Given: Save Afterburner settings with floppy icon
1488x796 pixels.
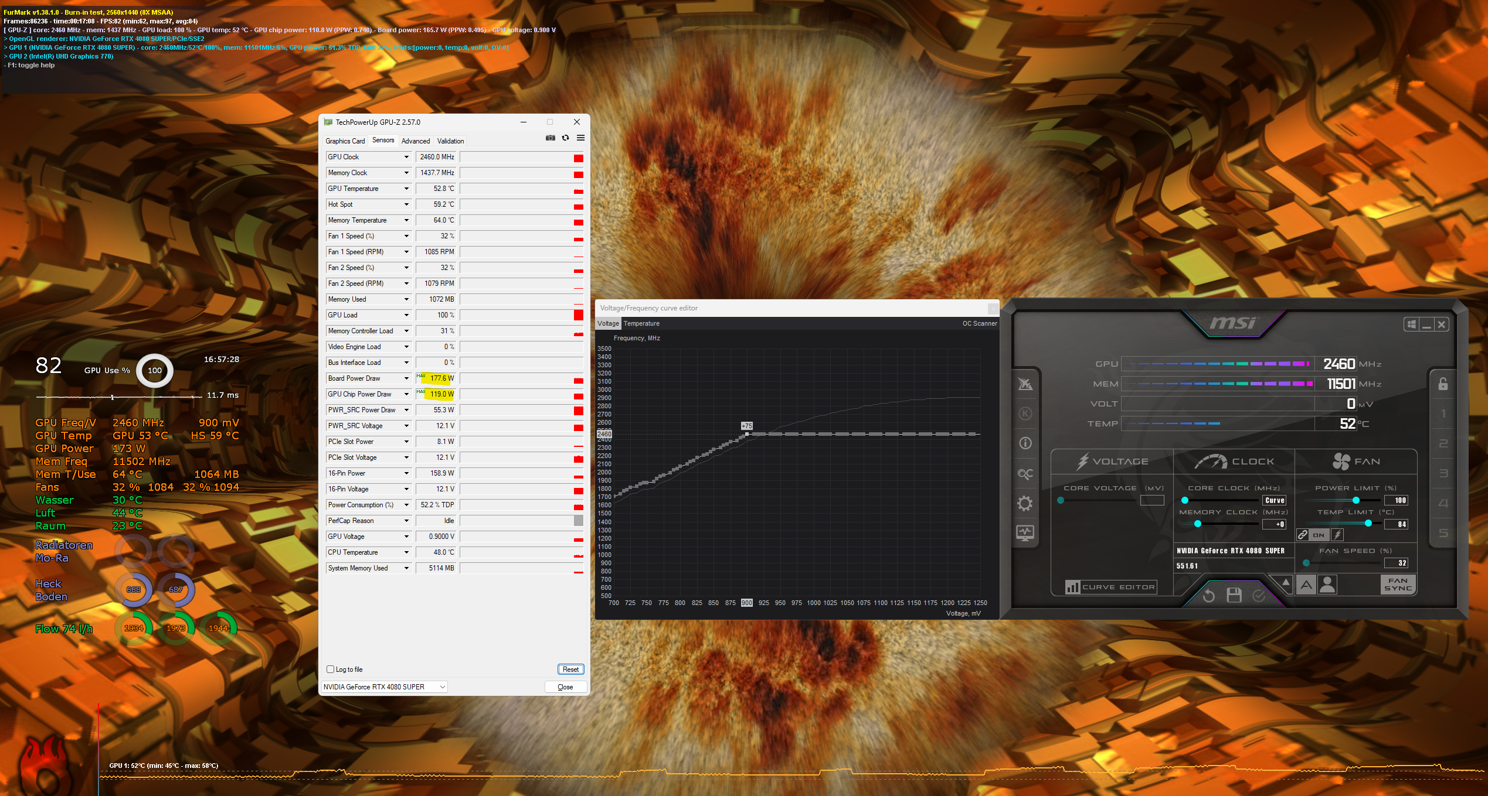Looking at the screenshot, I should point(1234,596).
